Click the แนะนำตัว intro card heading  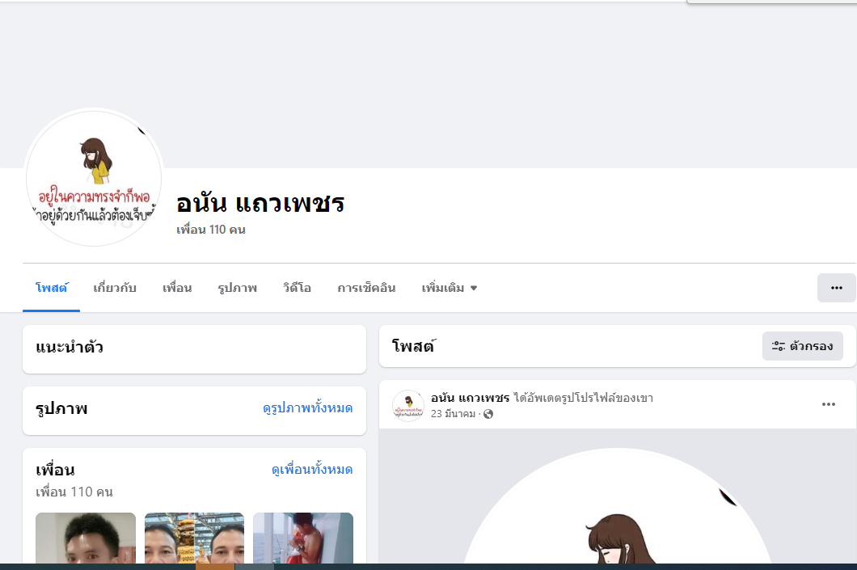pyautogui.click(x=70, y=348)
